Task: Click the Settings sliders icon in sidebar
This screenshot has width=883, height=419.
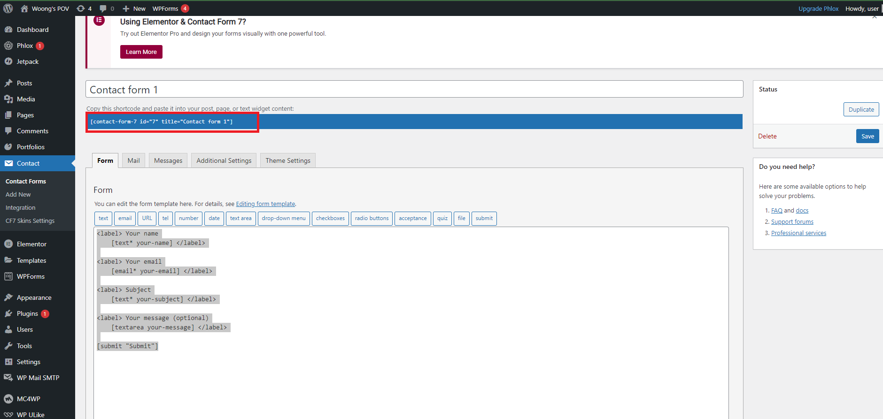Action: [8, 362]
